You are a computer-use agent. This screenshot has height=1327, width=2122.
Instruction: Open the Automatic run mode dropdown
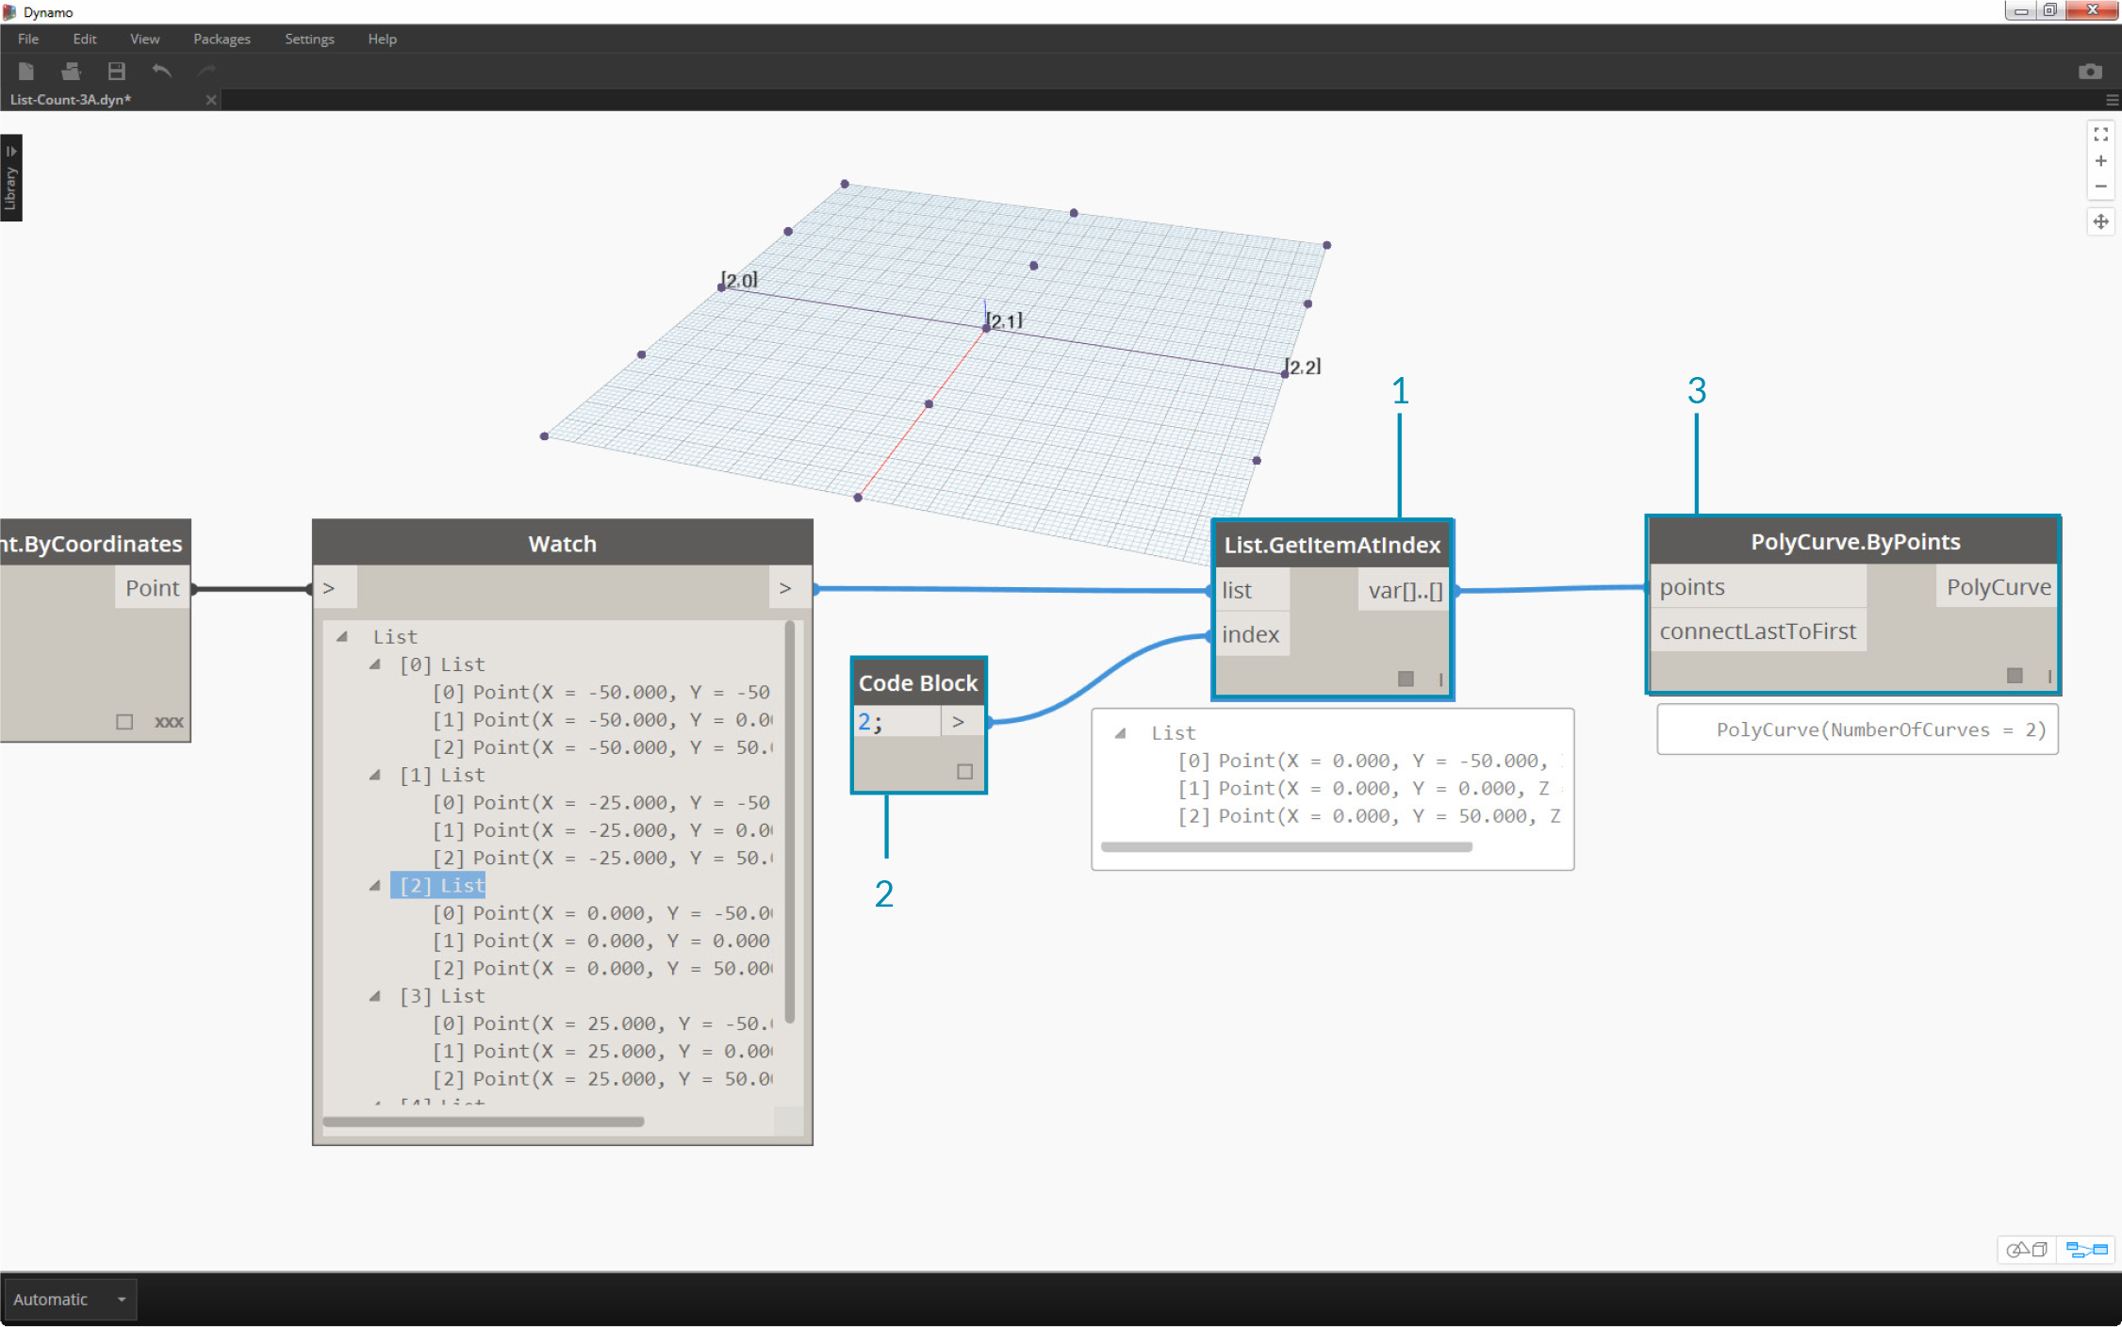point(70,1300)
